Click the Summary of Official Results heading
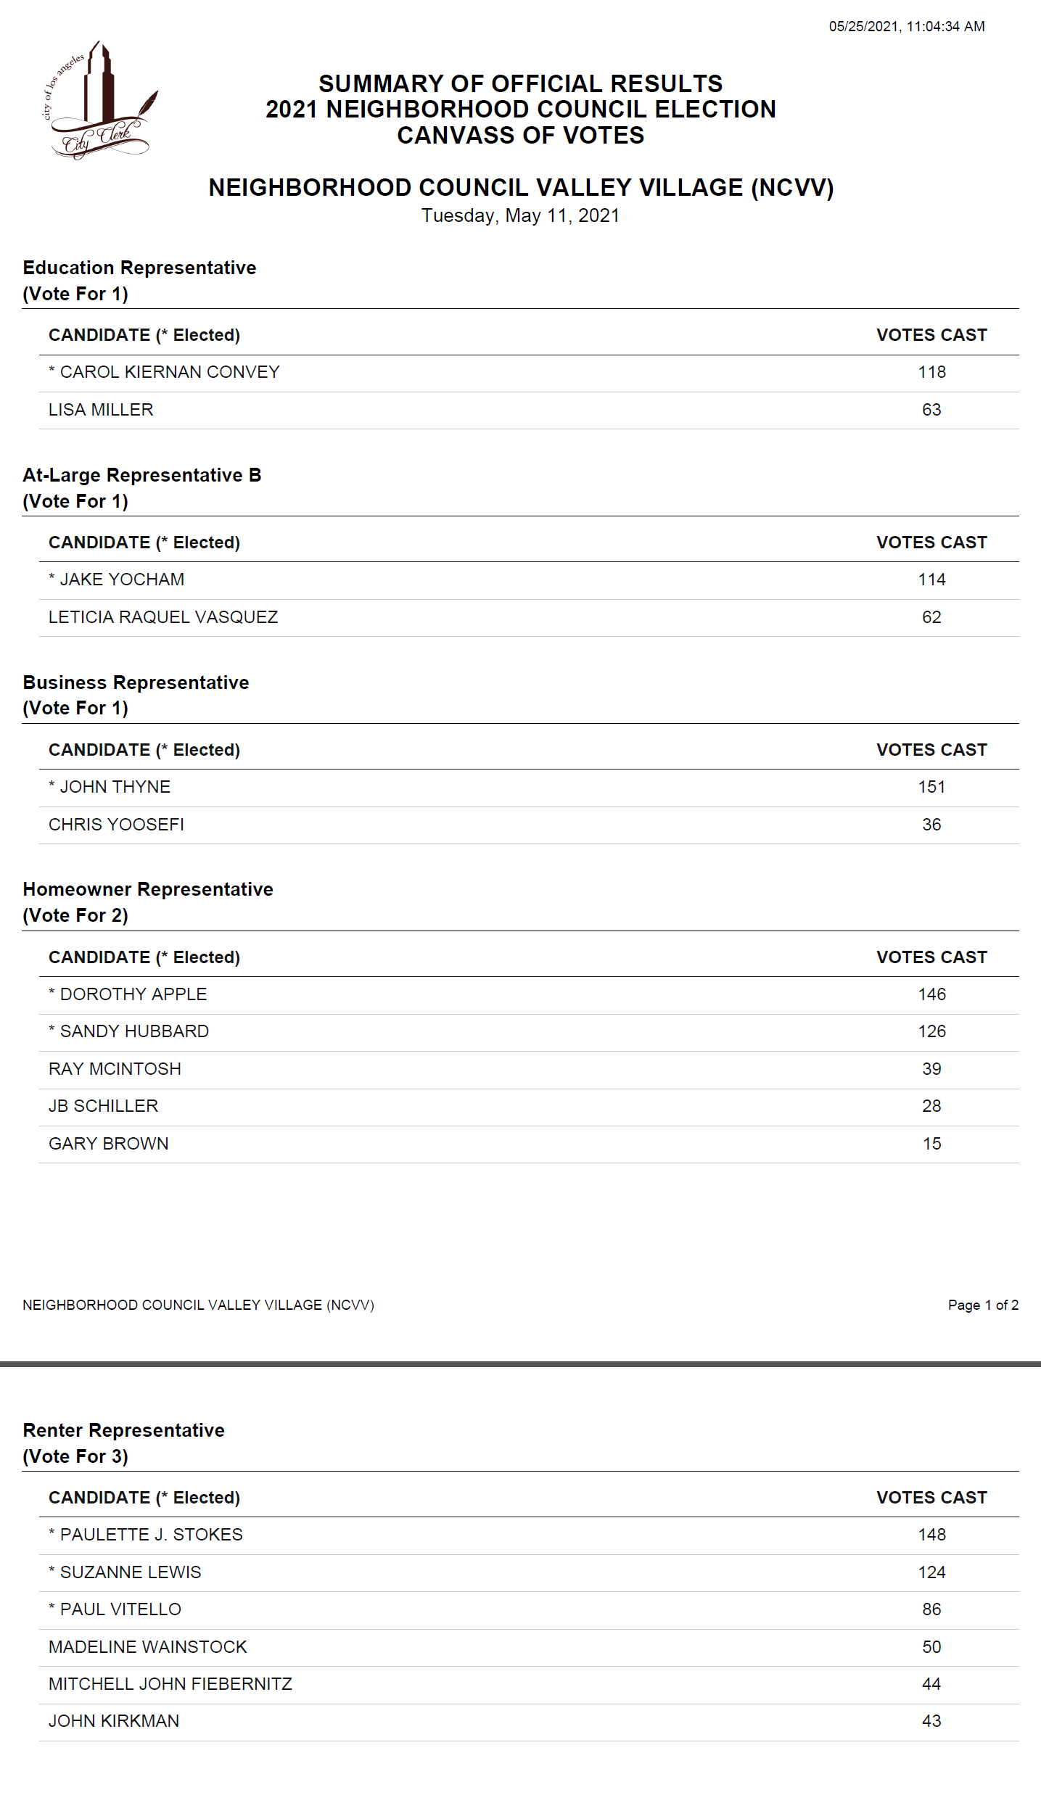 tap(520, 84)
